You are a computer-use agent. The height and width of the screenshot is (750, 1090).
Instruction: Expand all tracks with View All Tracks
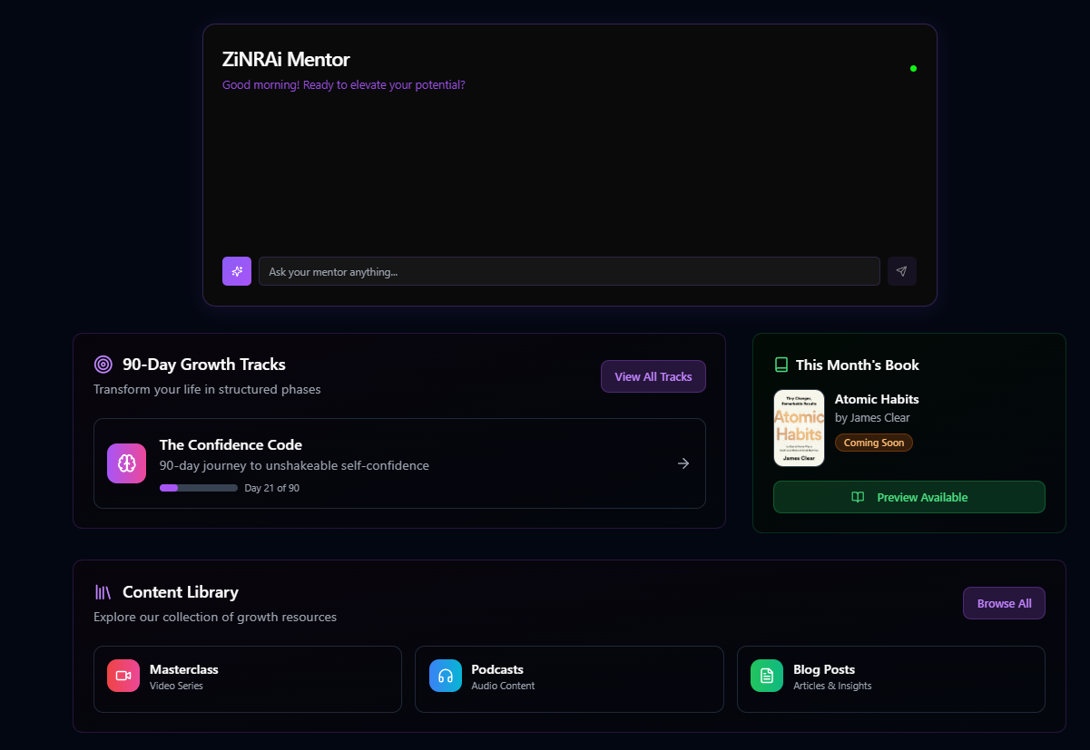653,376
